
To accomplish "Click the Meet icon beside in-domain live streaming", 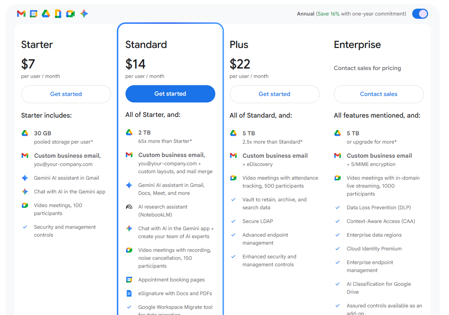I will [x=338, y=178].
